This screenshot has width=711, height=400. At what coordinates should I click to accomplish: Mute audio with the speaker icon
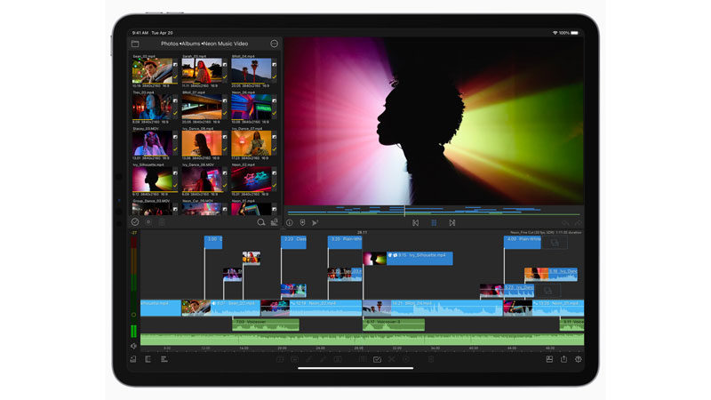[134, 346]
